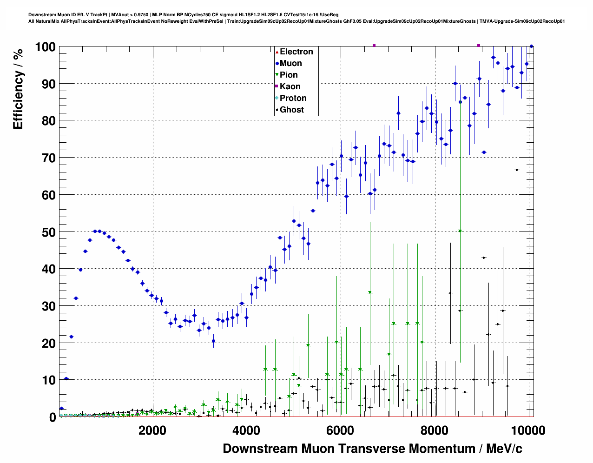Click the y-axis label 60
Image resolution: width=593 pixels, height=463 pixels.
(49, 195)
